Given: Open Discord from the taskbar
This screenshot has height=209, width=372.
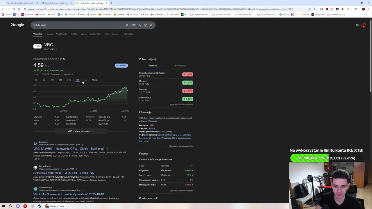Looking at the screenshot, I should click(18, 206).
